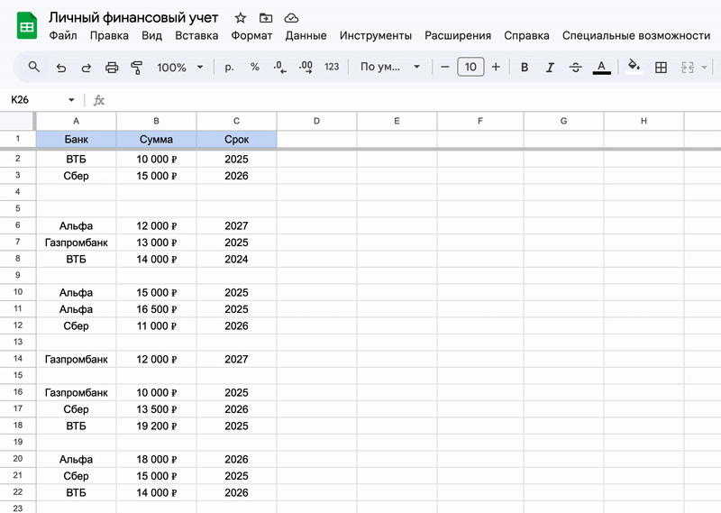Select row 14 header
721x513 pixels.
coord(18,359)
